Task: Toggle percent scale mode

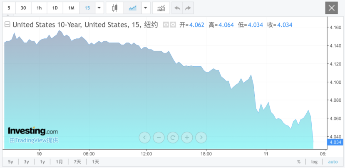Action: [299, 162]
